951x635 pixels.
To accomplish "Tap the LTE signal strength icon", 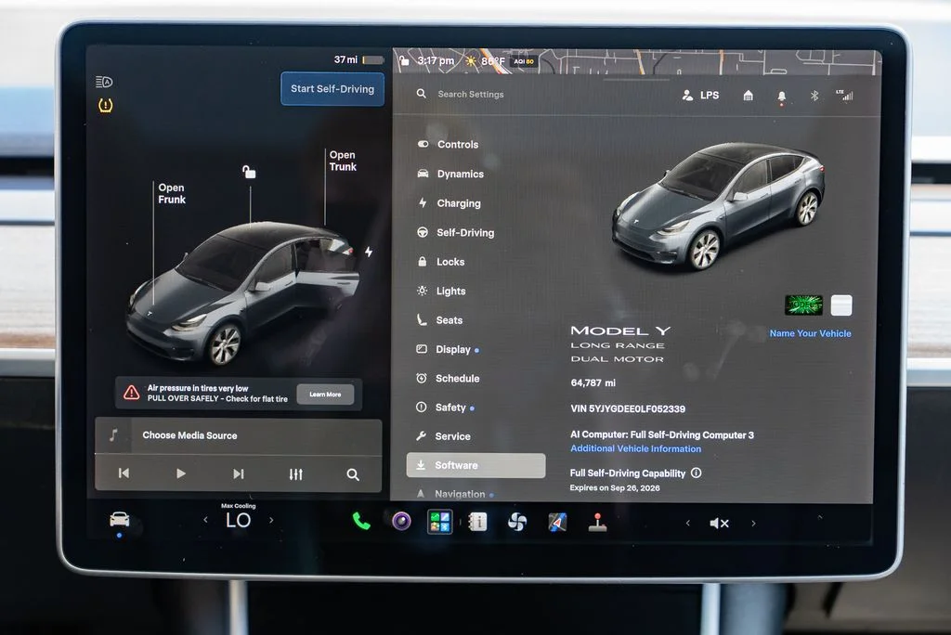I will (x=844, y=96).
